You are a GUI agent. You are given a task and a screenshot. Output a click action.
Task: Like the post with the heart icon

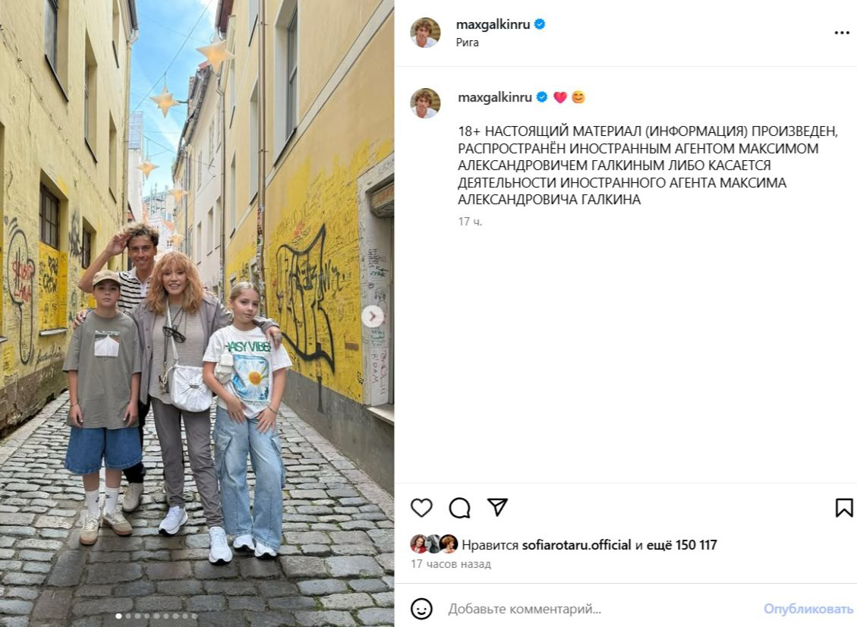coord(421,508)
